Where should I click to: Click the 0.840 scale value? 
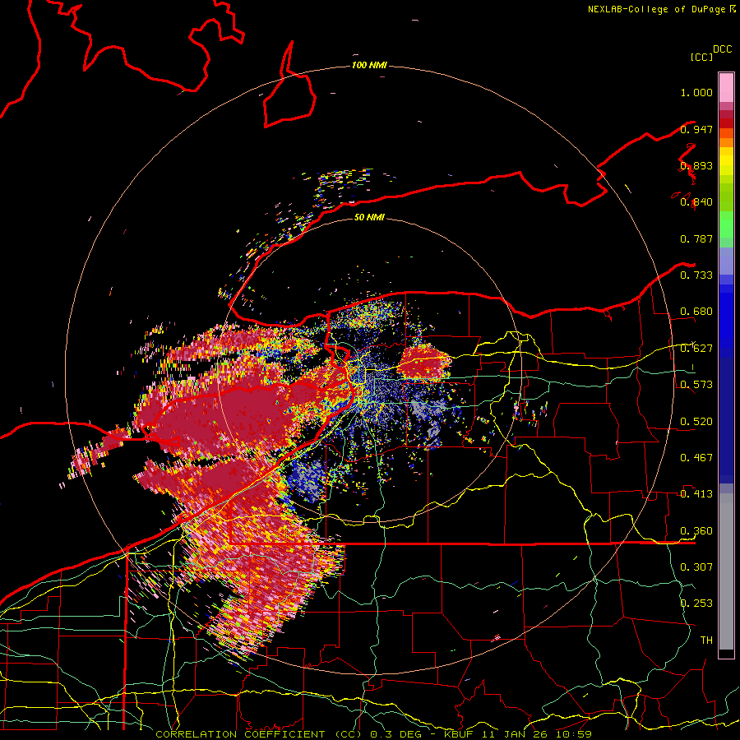(x=696, y=202)
